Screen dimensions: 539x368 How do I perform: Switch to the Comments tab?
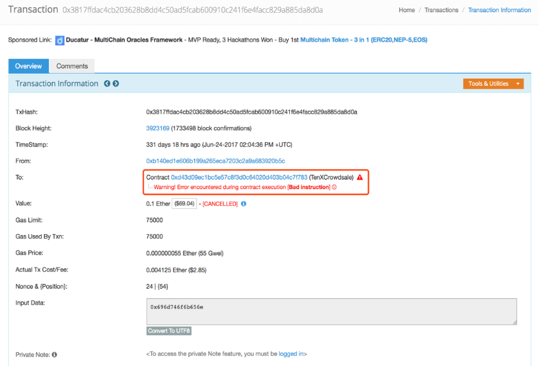point(72,66)
